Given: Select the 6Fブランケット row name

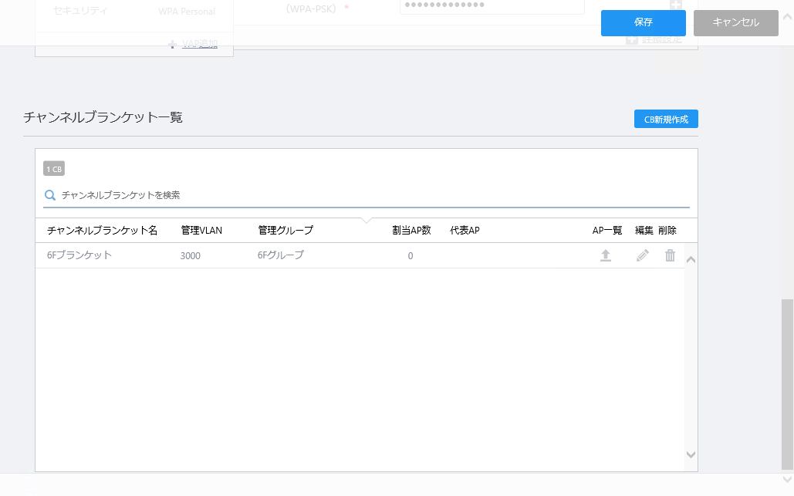Looking at the screenshot, I should point(79,255).
